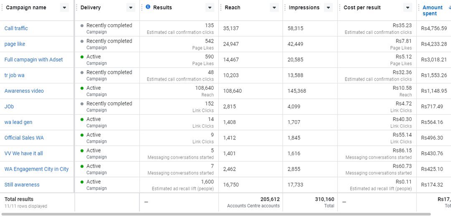Click the horizontal scrollbar at the bottom

pos(216,214)
